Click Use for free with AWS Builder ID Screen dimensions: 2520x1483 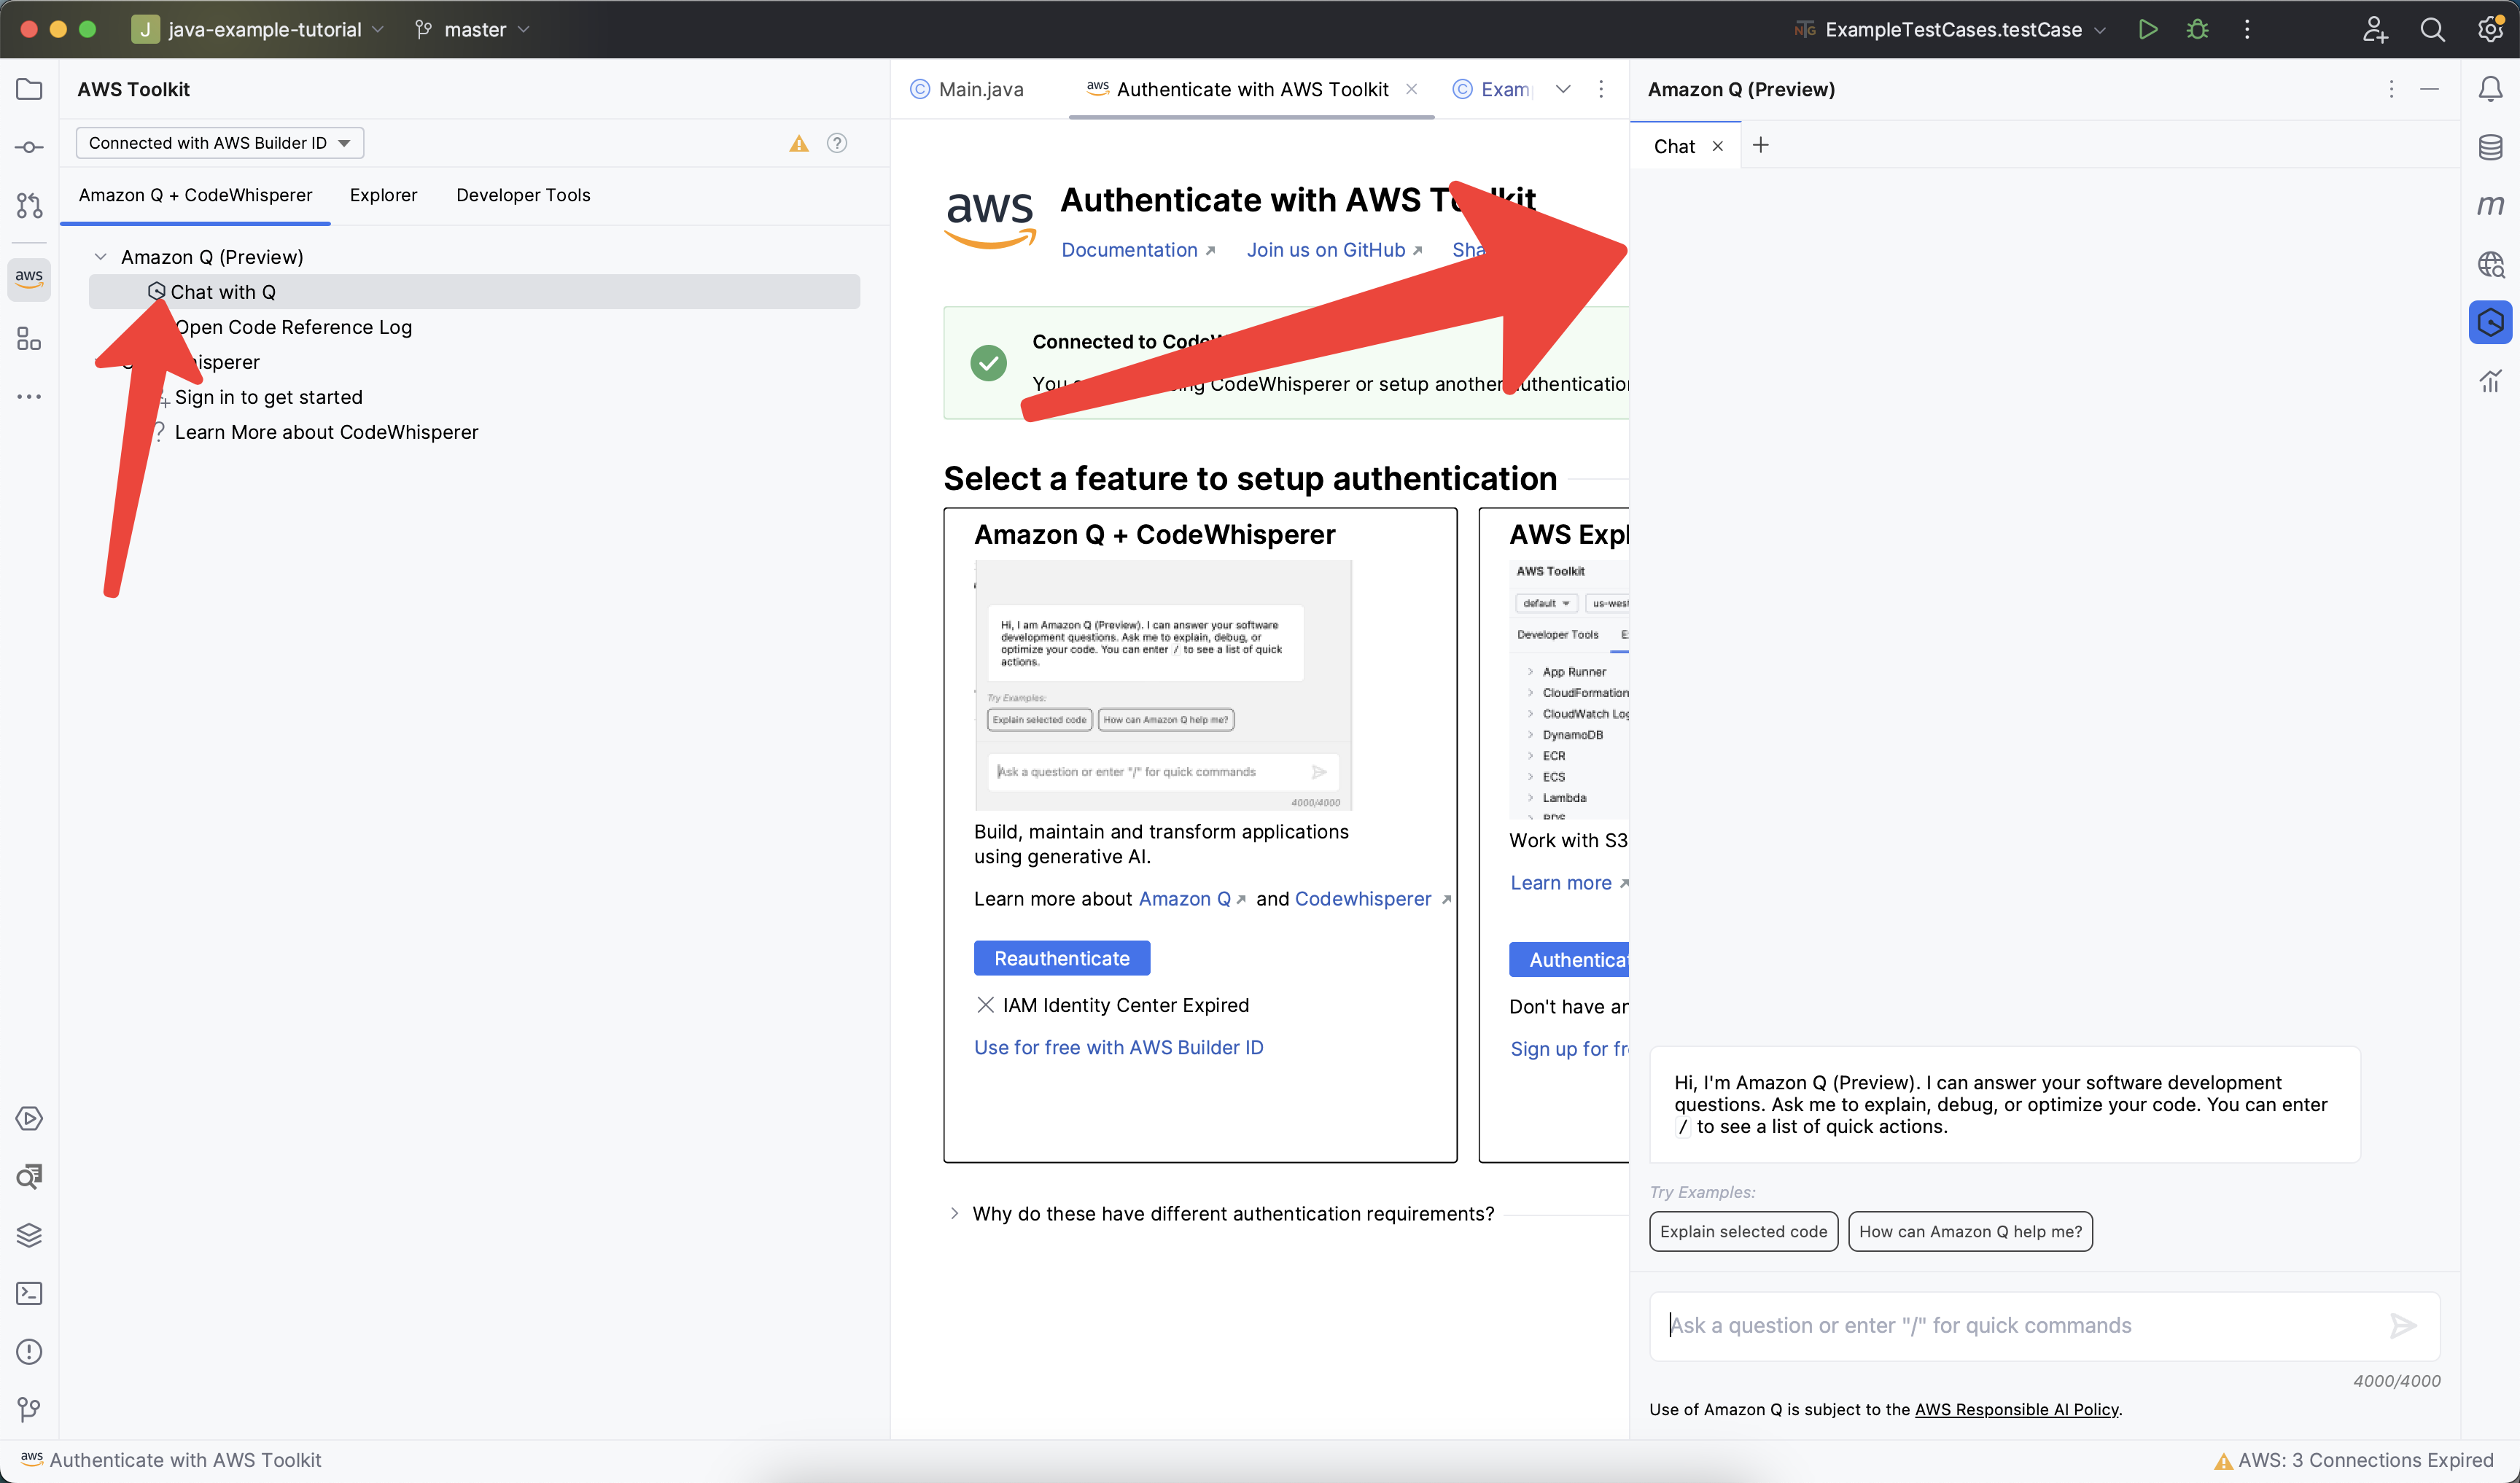pyautogui.click(x=1118, y=1047)
